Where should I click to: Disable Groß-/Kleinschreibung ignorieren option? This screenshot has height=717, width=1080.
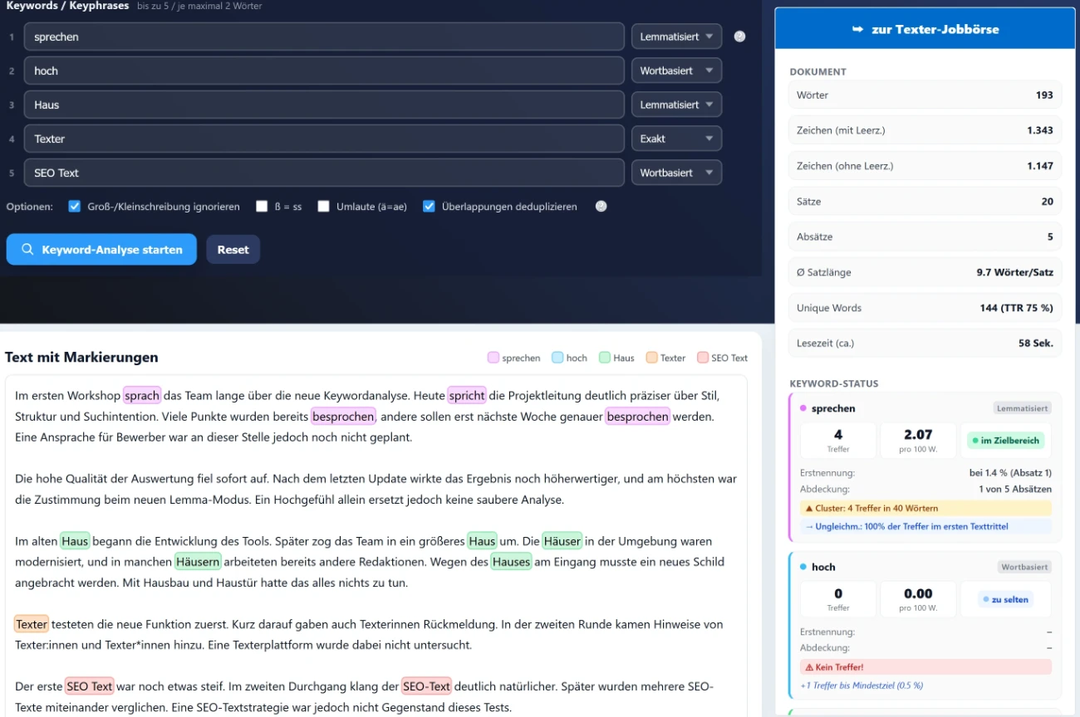[73, 206]
